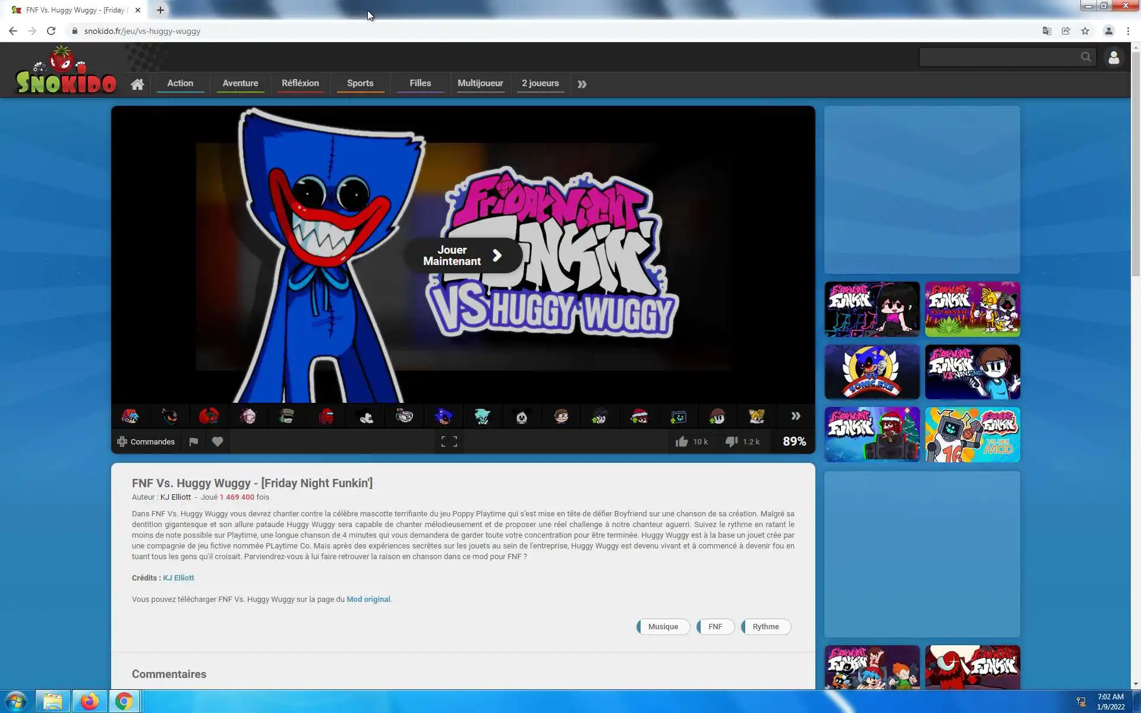Open the Action category
Viewport: 1141px width, 713px height.
pos(180,83)
